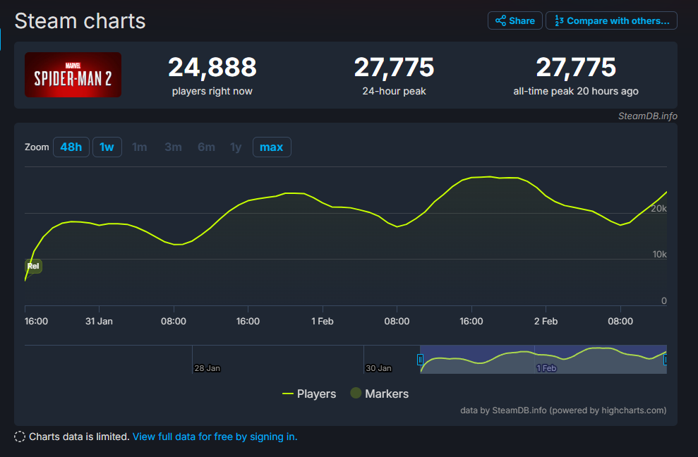
Task: Click the 2 Feb x-axis label
Action: [x=546, y=322]
